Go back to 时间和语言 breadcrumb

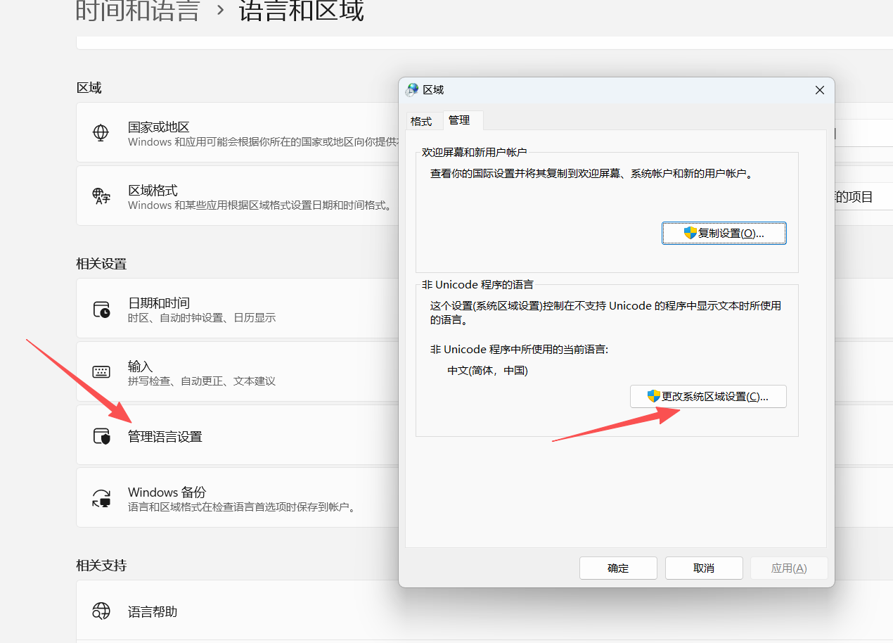point(138,11)
